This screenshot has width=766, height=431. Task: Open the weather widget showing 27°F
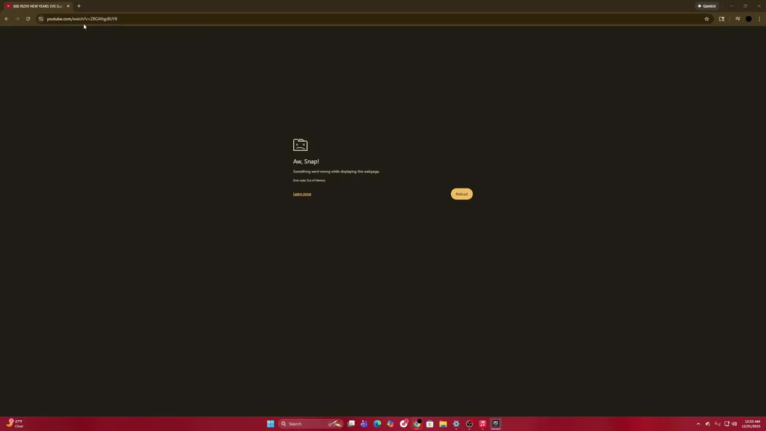15,424
